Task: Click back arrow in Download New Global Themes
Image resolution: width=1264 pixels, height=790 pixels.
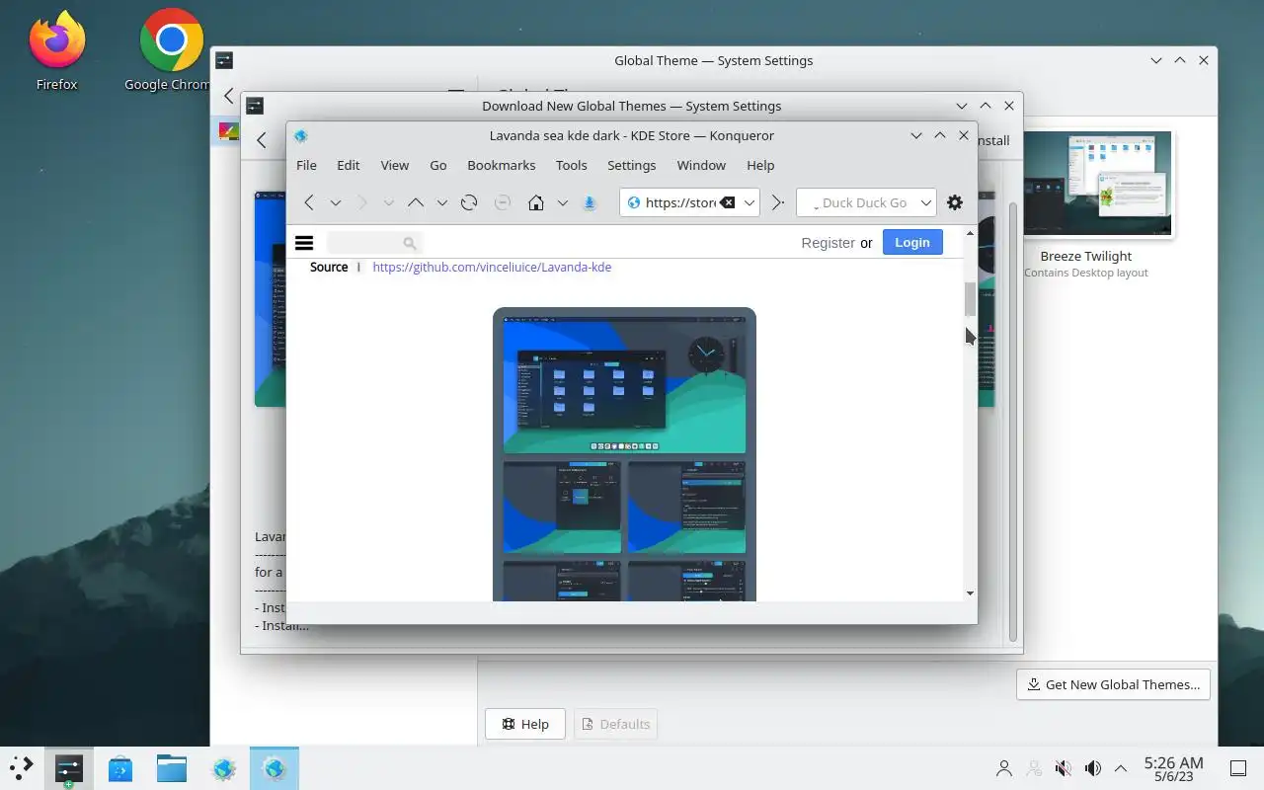Action: click(x=262, y=140)
